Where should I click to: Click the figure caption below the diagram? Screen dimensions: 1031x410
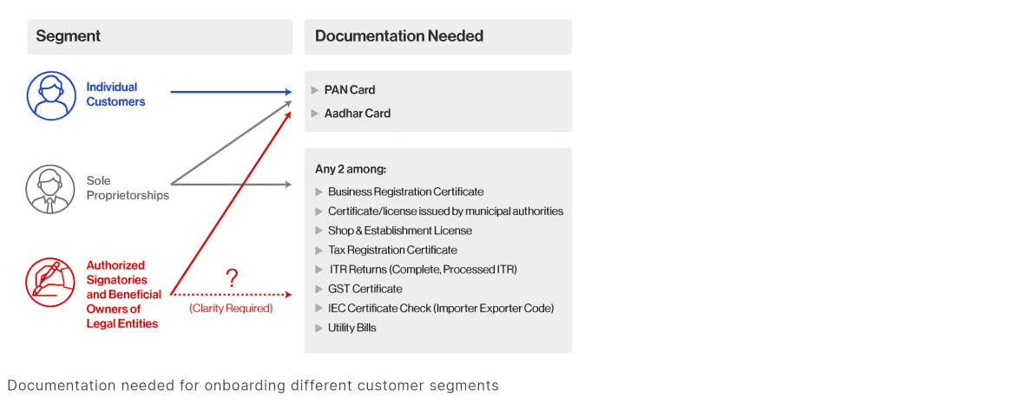(x=253, y=386)
